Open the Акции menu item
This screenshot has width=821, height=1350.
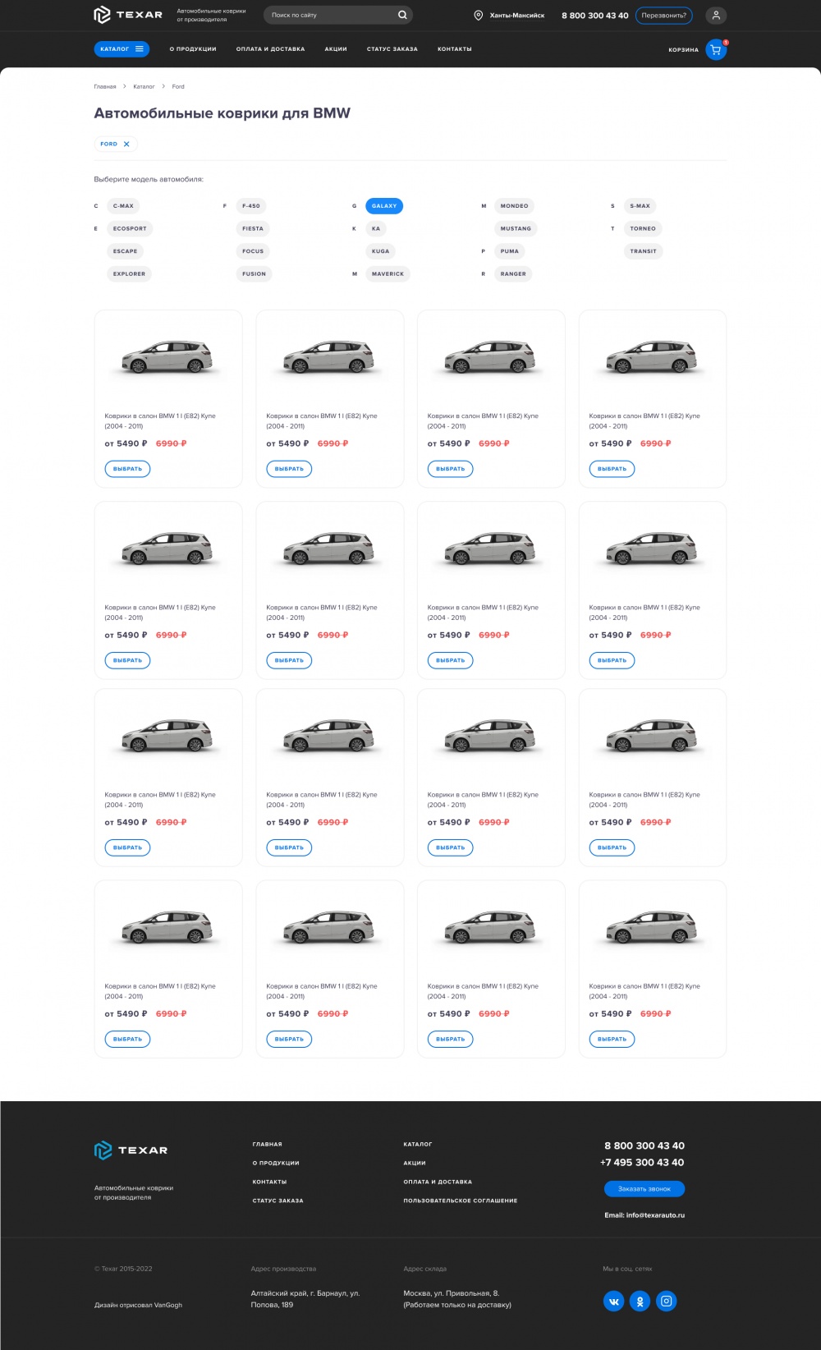(x=336, y=49)
